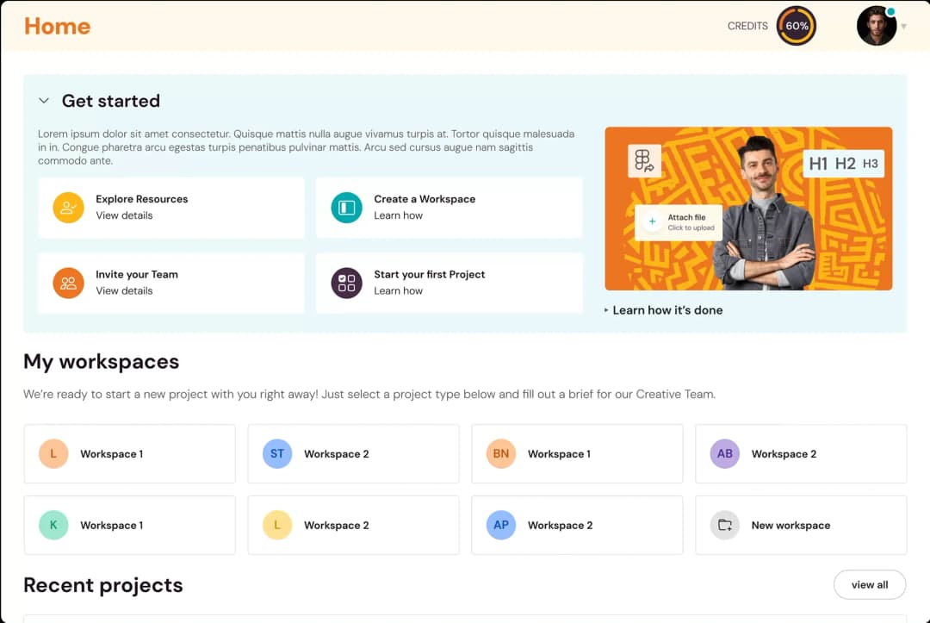Click the purple AB workspace avatar
Image resolution: width=930 pixels, height=623 pixels.
tap(725, 453)
